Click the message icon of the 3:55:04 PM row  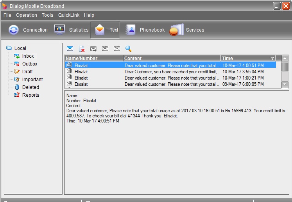point(69,71)
